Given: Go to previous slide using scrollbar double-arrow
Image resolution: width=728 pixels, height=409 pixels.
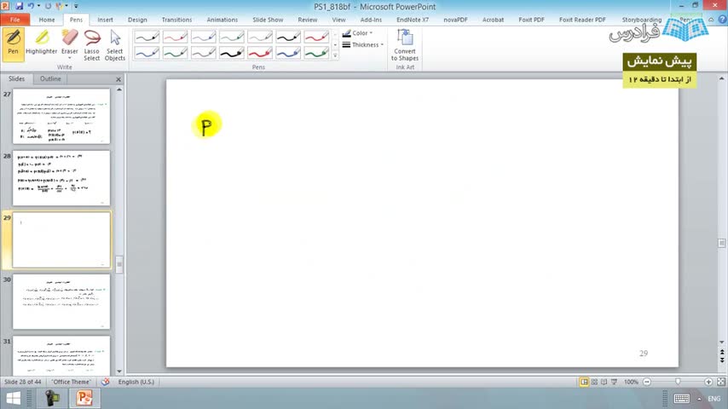Looking at the screenshot, I should click(722, 353).
